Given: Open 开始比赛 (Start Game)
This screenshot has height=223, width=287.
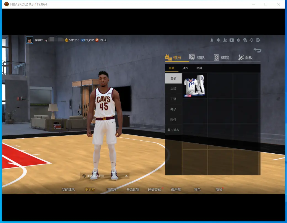Looking at the screenshot, I should (133, 190).
